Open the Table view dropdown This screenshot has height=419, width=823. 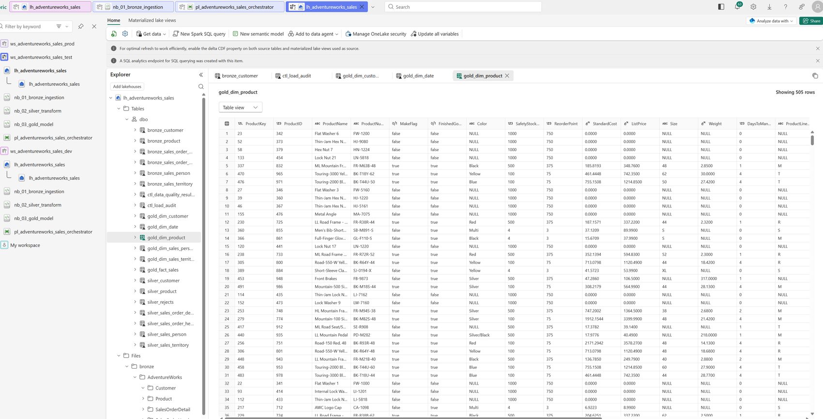[241, 108]
